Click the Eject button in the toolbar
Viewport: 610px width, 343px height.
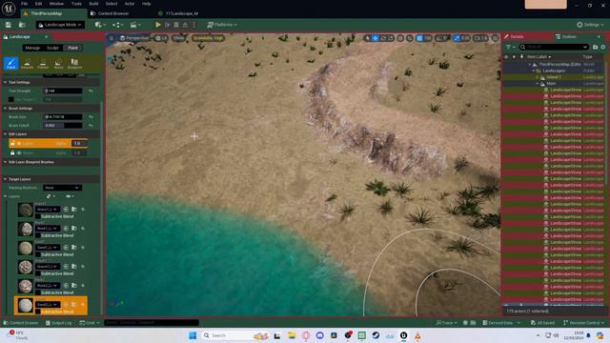pos(185,25)
